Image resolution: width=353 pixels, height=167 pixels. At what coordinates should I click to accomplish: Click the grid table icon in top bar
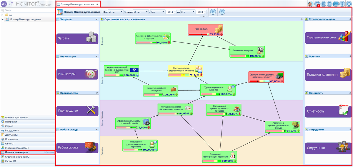(324, 4)
